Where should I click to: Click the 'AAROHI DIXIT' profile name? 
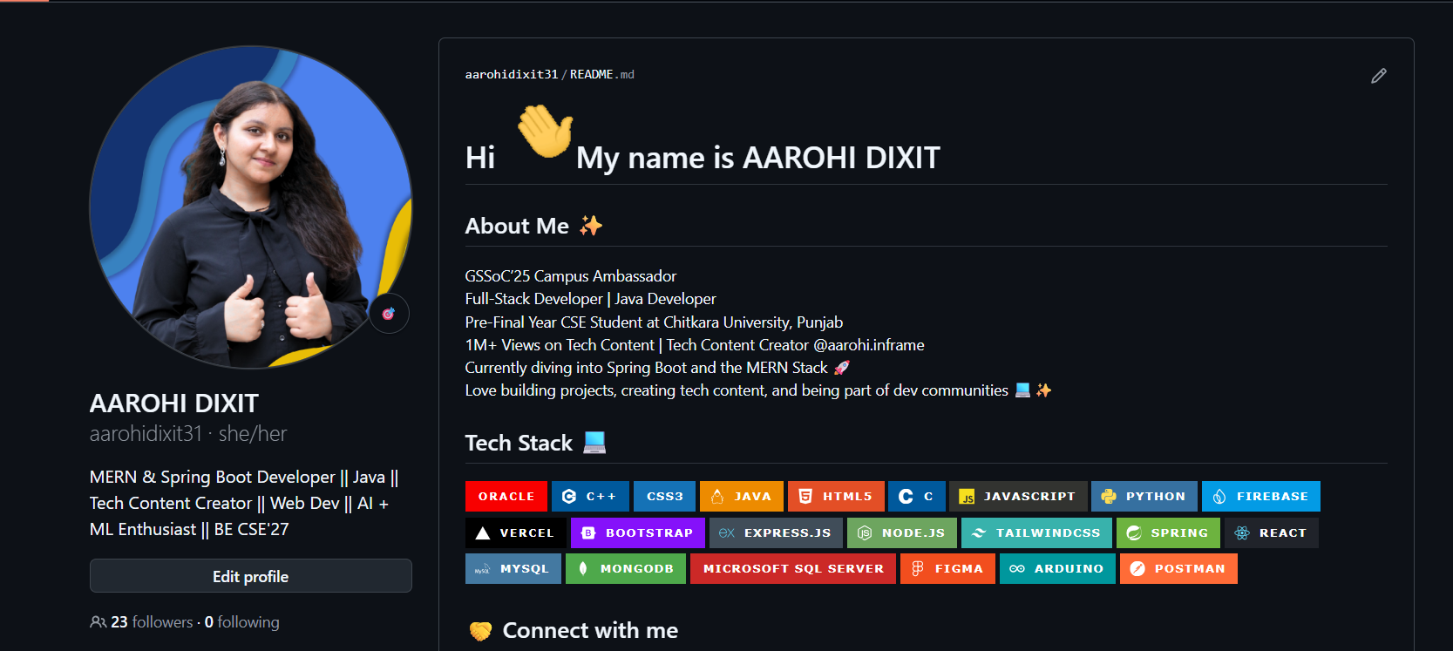click(x=174, y=403)
